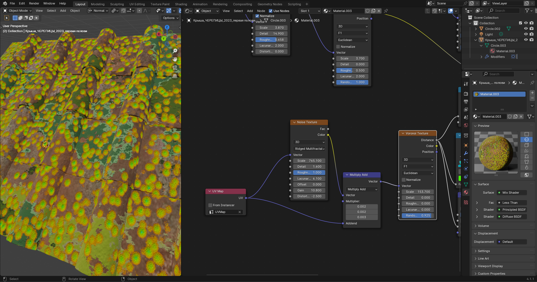Open the World properties tab
Viewport: 537px width, 282px height.
pos(466,125)
